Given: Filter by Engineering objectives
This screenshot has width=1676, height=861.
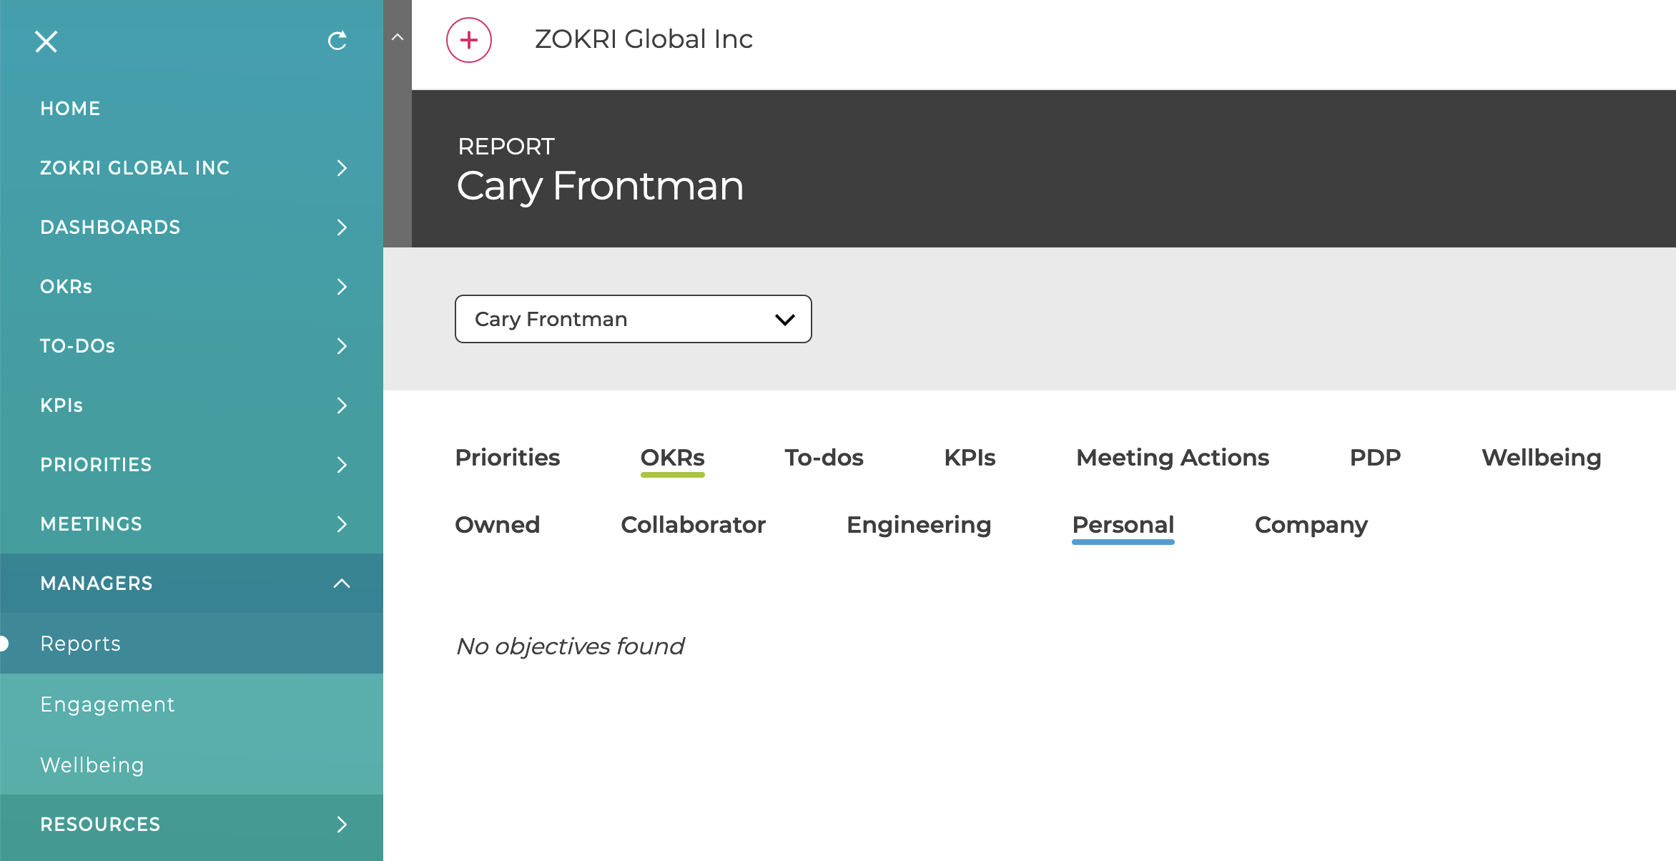Looking at the screenshot, I should 919,525.
